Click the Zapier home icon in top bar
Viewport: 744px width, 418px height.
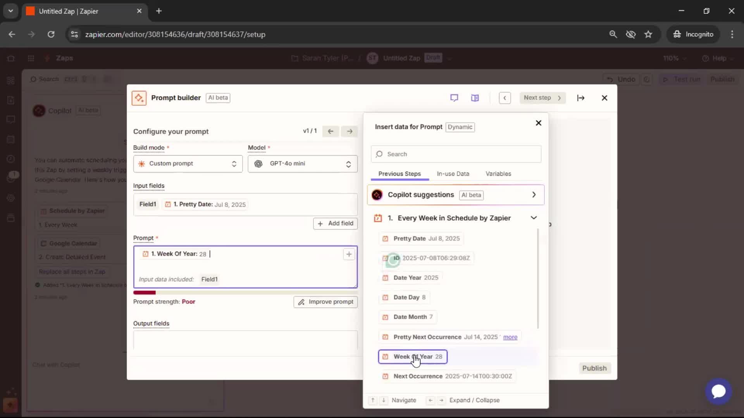(x=11, y=58)
